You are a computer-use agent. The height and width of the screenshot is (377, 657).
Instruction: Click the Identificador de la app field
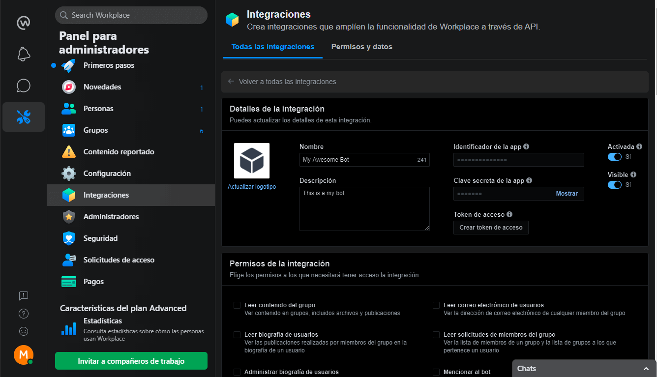click(519, 160)
